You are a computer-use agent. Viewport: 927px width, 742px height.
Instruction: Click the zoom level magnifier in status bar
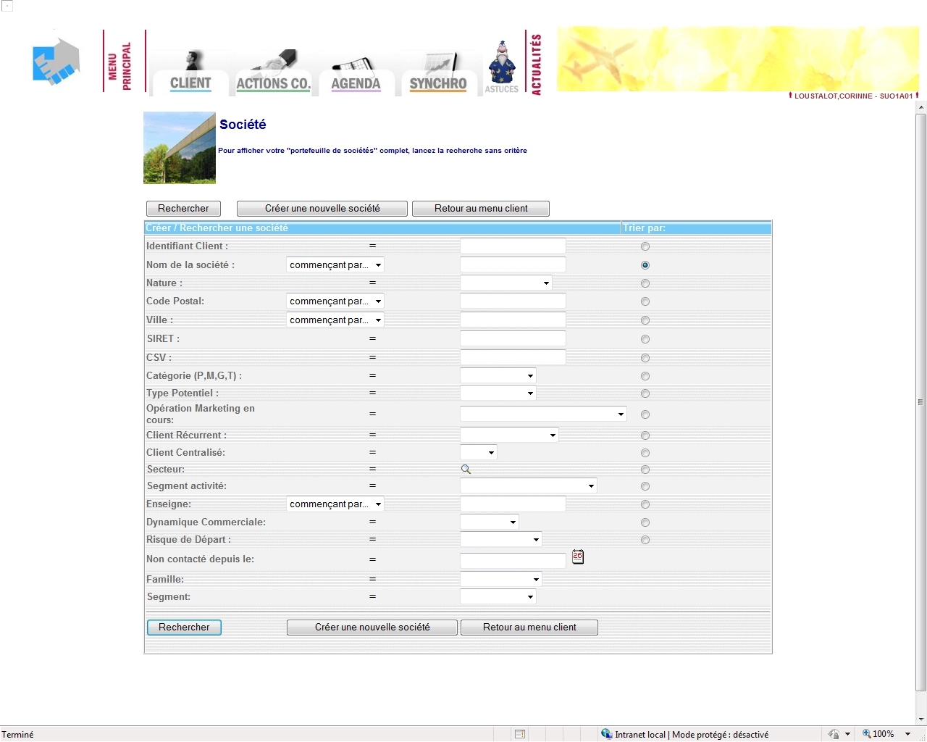click(x=866, y=734)
